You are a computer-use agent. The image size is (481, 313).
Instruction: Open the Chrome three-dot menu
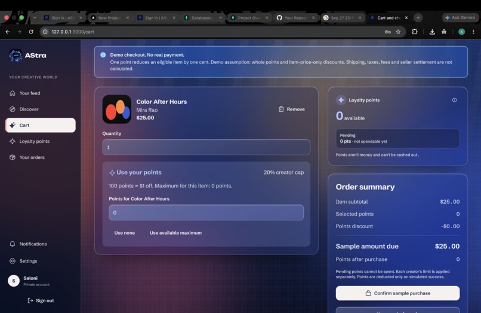point(473,32)
